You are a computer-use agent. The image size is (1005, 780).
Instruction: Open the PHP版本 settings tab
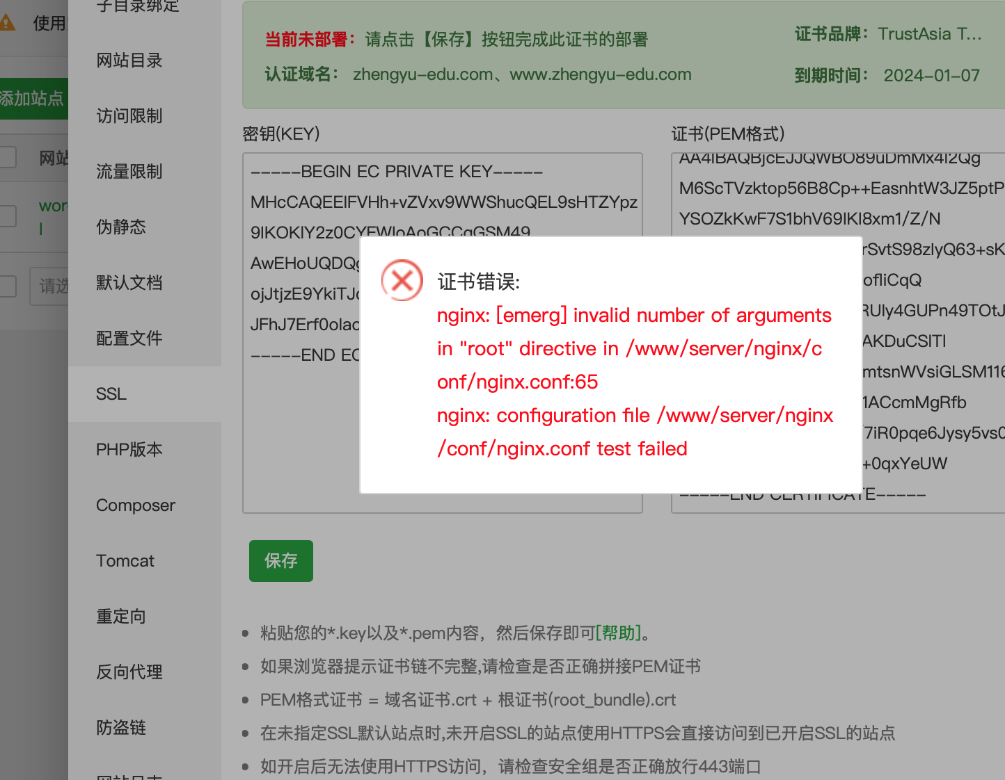coord(129,449)
